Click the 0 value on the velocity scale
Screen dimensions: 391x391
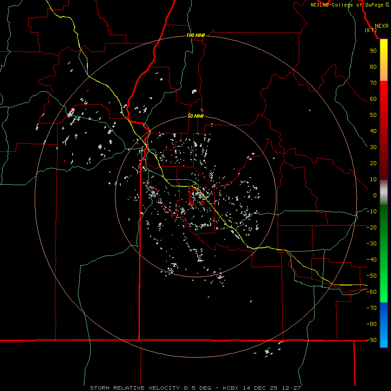tap(375, 195)
